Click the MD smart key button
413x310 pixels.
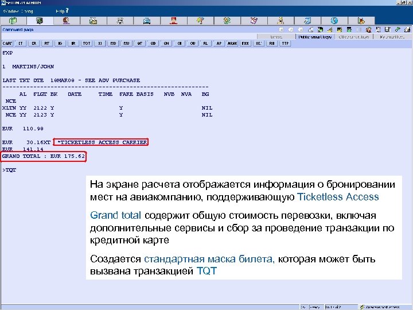click(x=113, y=43)
